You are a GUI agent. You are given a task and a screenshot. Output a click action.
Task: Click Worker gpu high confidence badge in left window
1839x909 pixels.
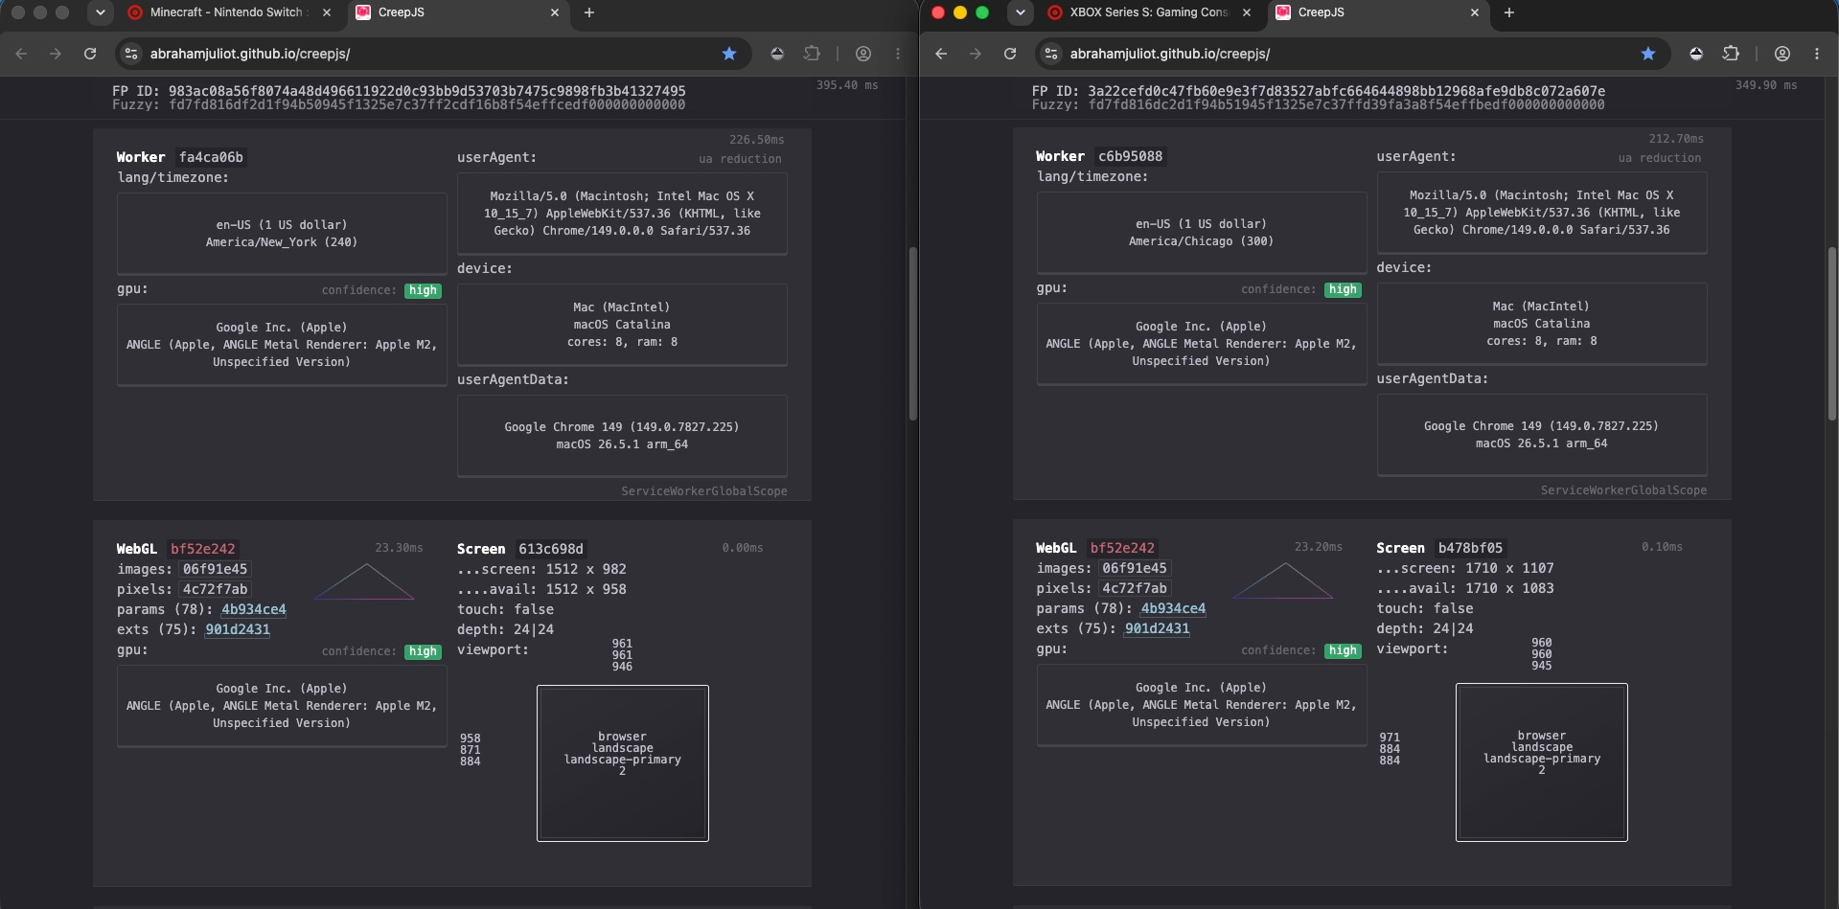[x=423, y=290]
